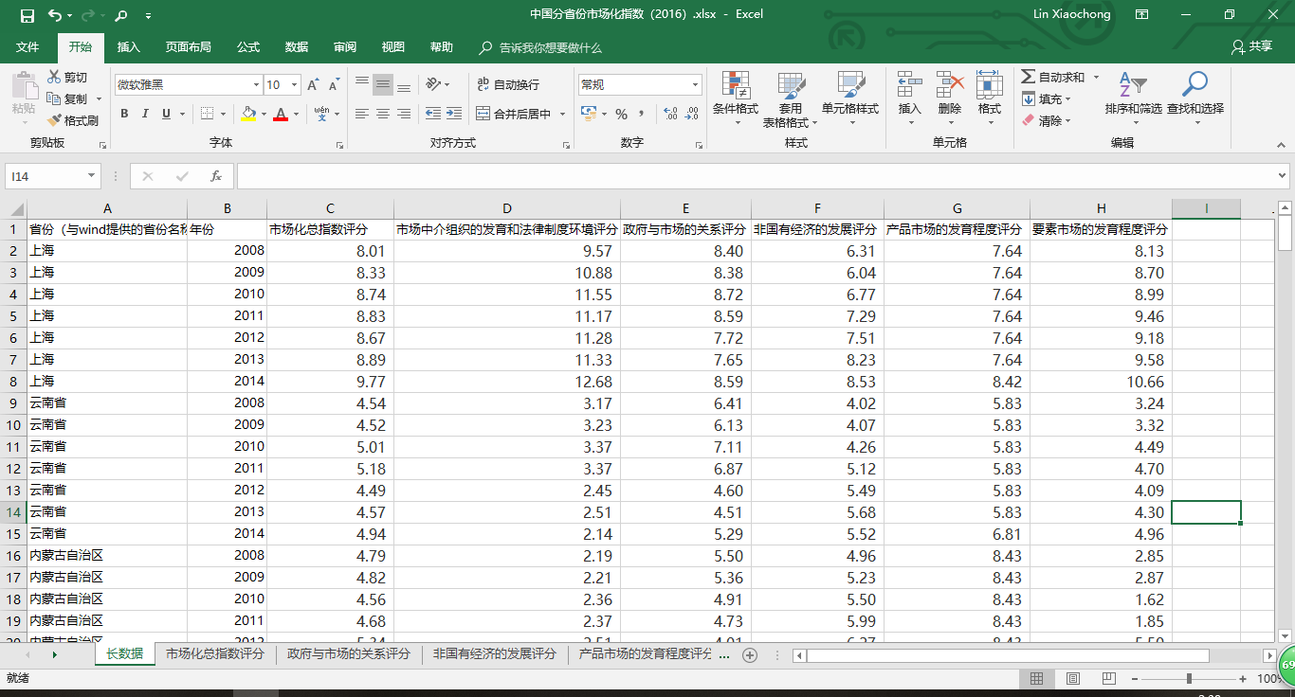Open the font name dropdown (微软雅黑)
Image resolution: width=1295 pixels, height=697 pixels.
255,85
